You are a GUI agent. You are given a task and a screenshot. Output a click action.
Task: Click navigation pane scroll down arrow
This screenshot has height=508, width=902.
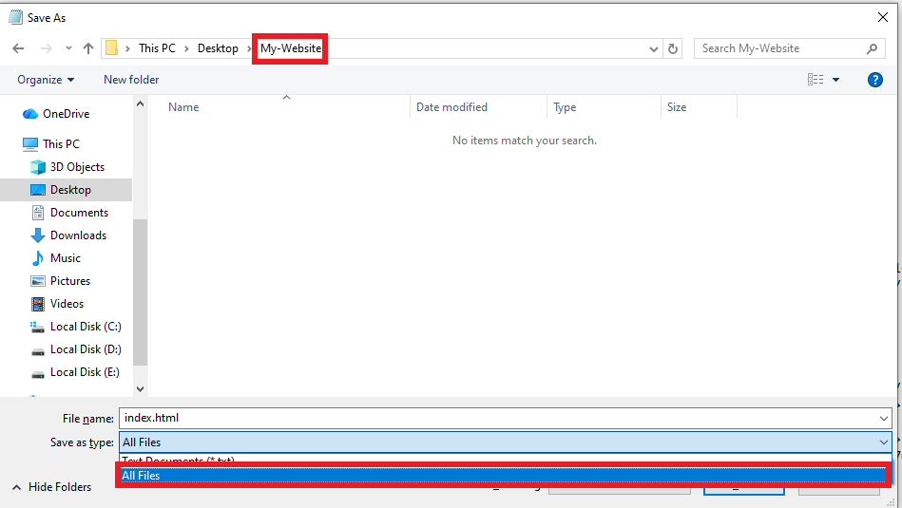[140, 389]
